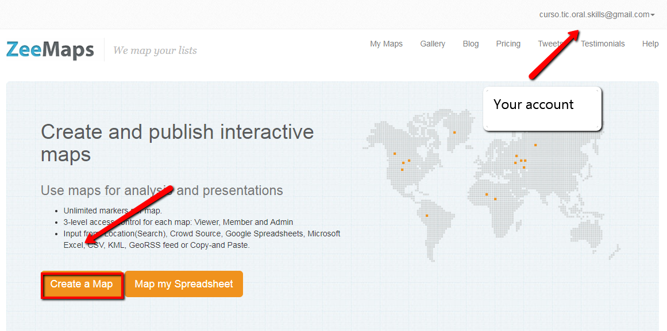Open My Maps in the navigation
Screen dimensions: 667x331
386,44
